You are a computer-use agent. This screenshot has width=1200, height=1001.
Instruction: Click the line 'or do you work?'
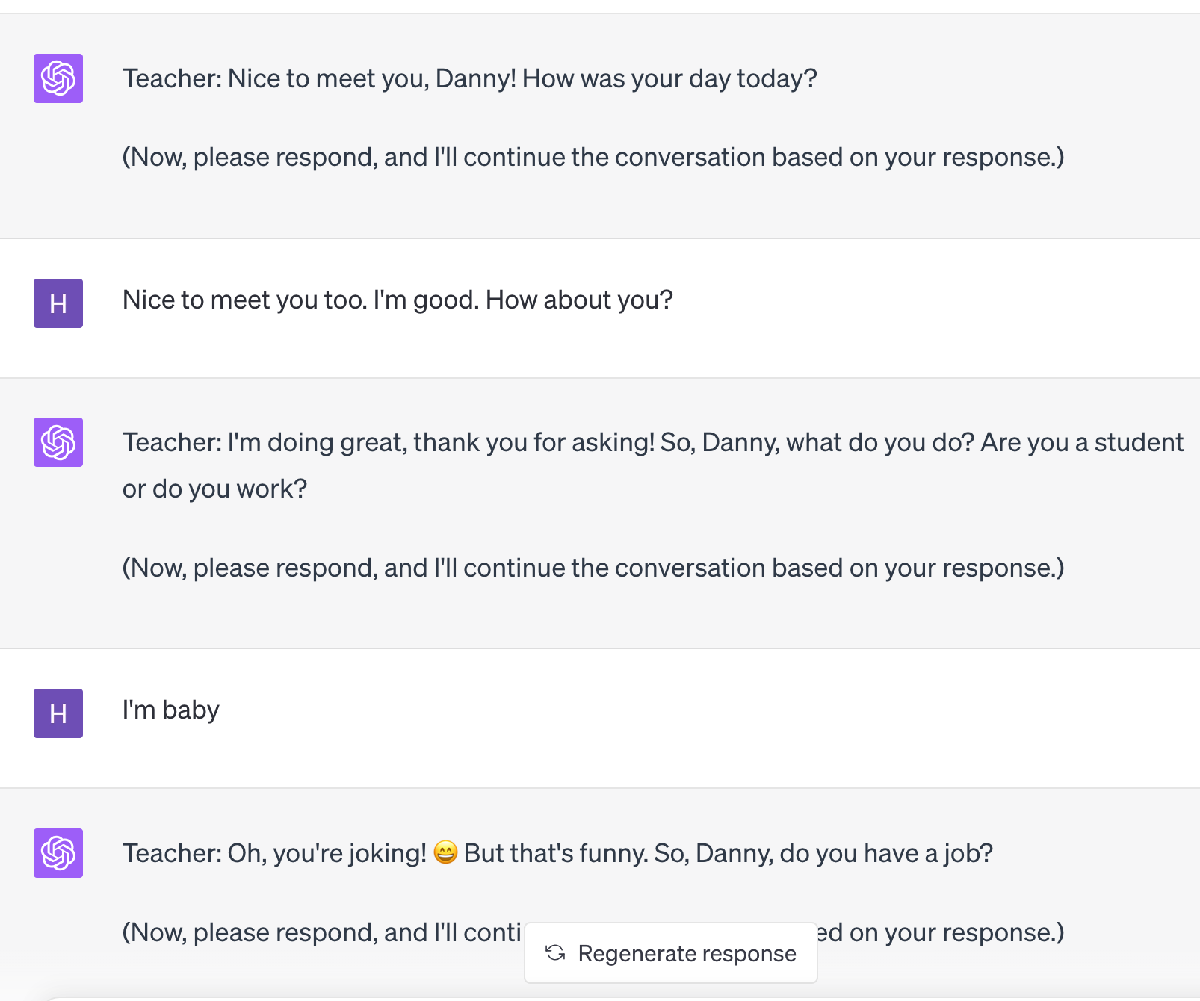214,489
